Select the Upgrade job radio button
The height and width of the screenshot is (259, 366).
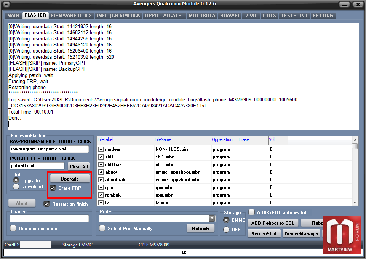coord(16,181)
